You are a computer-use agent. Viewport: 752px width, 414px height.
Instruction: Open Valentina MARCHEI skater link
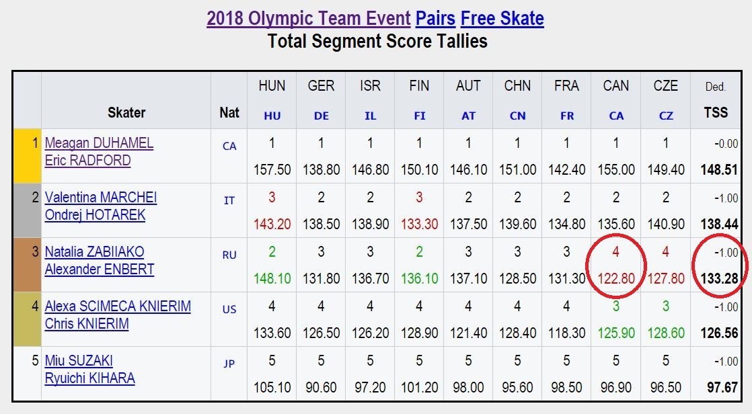[x=101, y=198]
